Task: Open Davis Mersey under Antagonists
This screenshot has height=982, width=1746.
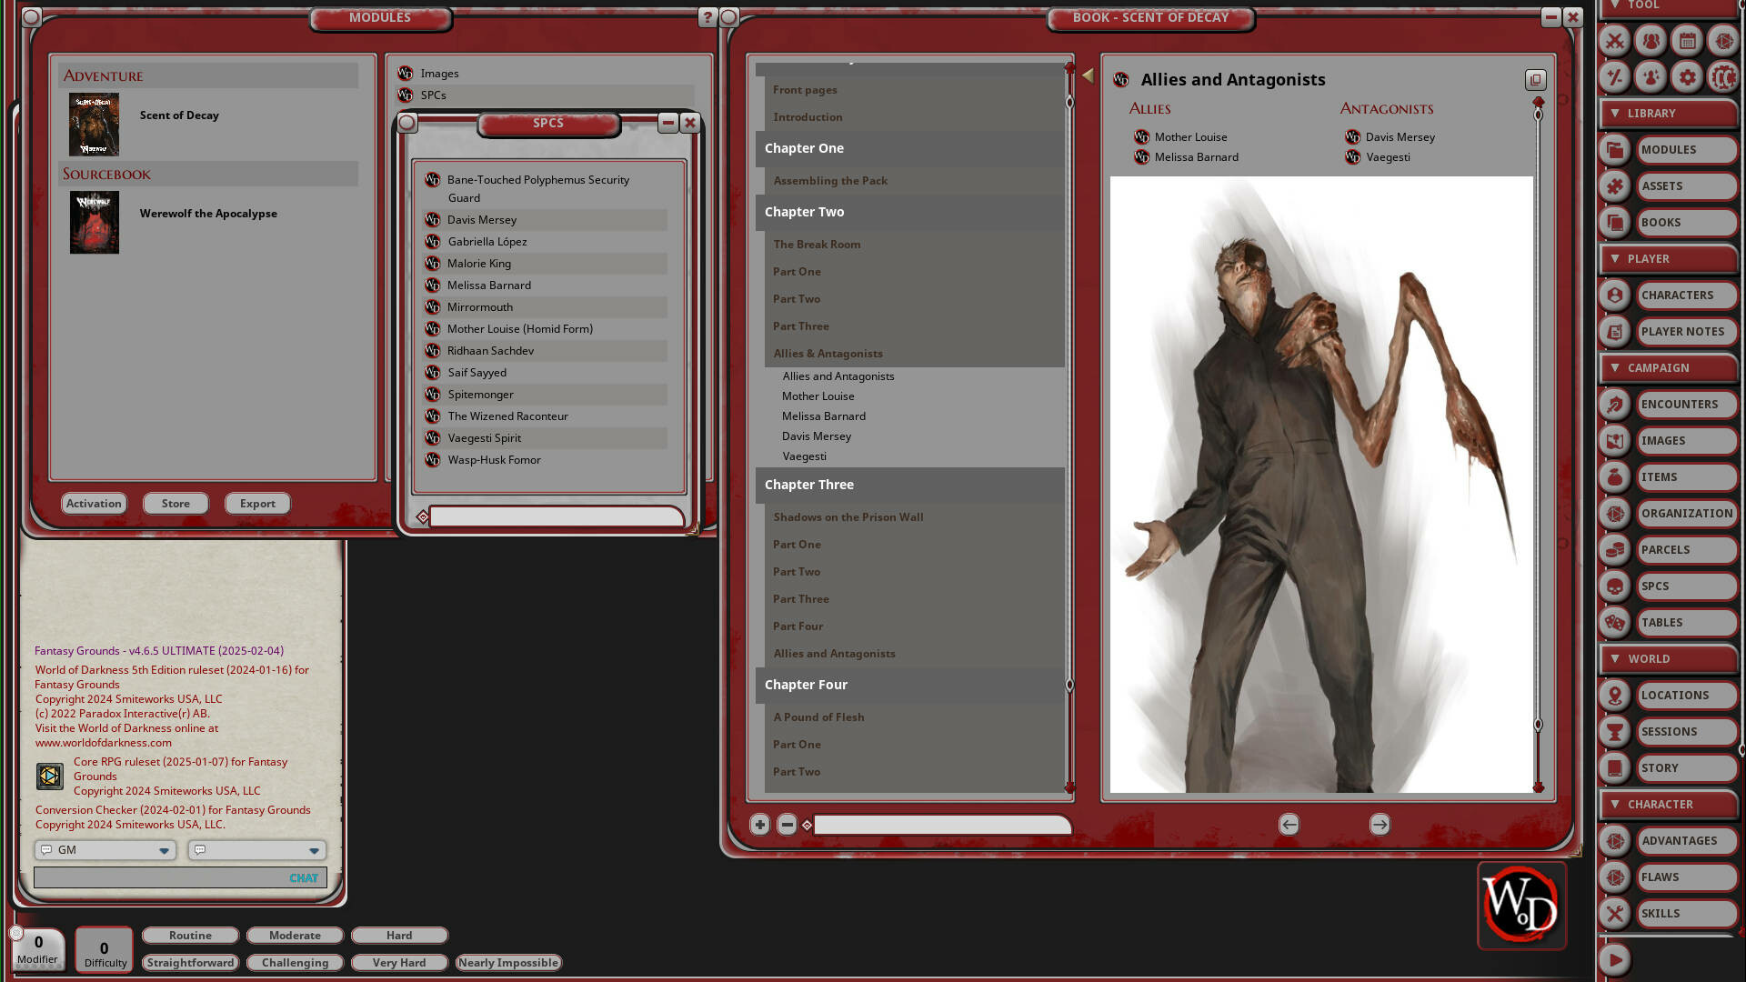Action: tap(1400, 136)
